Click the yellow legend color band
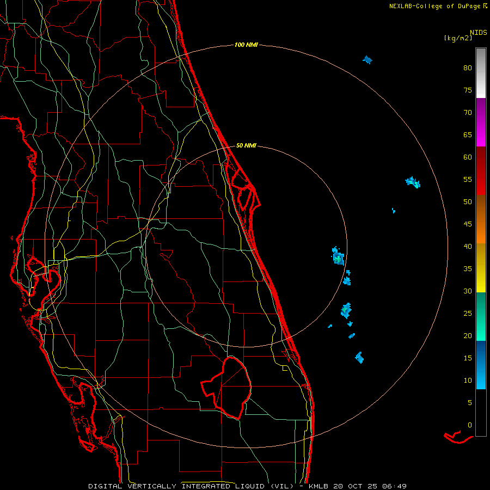This screenshot has height=490, width=490. 481,268
